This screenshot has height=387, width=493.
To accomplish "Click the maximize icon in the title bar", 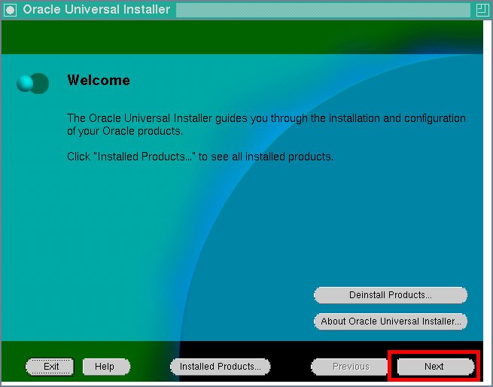I will (x=482, y=10).
